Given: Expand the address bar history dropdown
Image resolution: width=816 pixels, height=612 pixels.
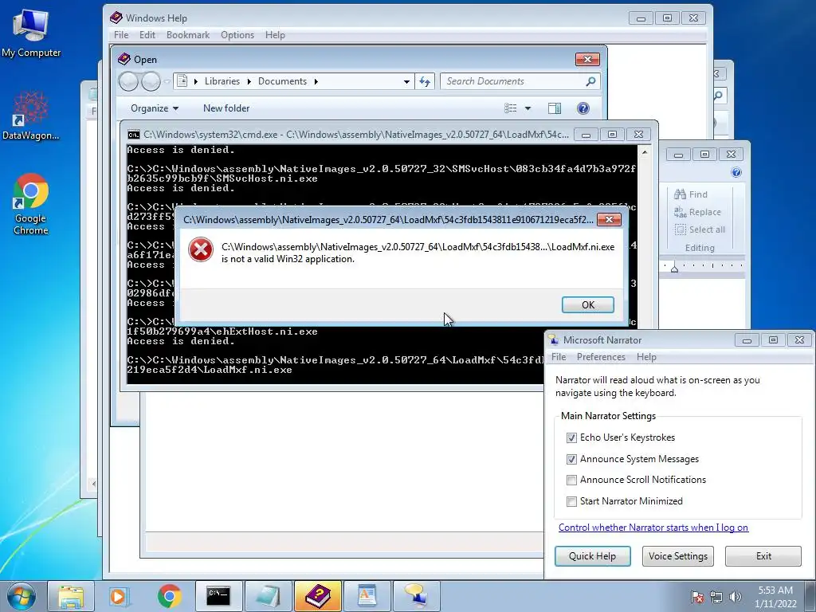Looking at the screenshot, I should [x=406, y=81].
